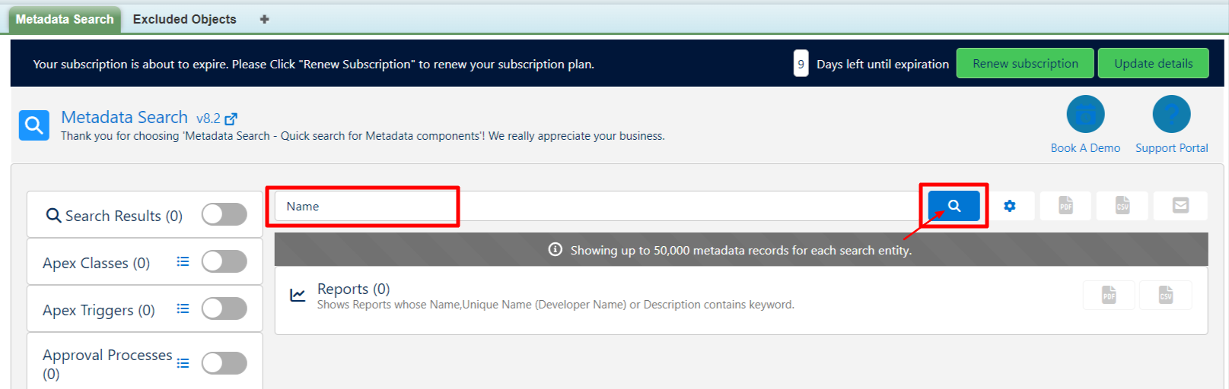Image resolution: width=1229 pixels, height=389 pixels.
Task: Open the external link icon beside v8.2
Action: point(231,119)
